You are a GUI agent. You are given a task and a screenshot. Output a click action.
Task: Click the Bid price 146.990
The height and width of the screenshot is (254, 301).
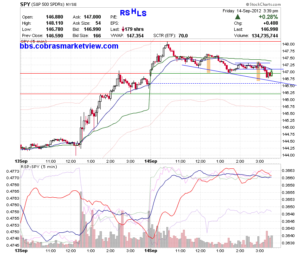click(x=92, y=29)
